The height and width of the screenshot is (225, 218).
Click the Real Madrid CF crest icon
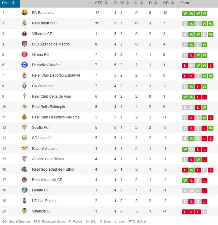point(24,23)
